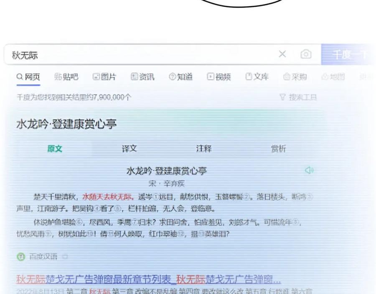Clear the search box with the X icon
The height and width of the screenshot is (294, 376).
[282, 54]
